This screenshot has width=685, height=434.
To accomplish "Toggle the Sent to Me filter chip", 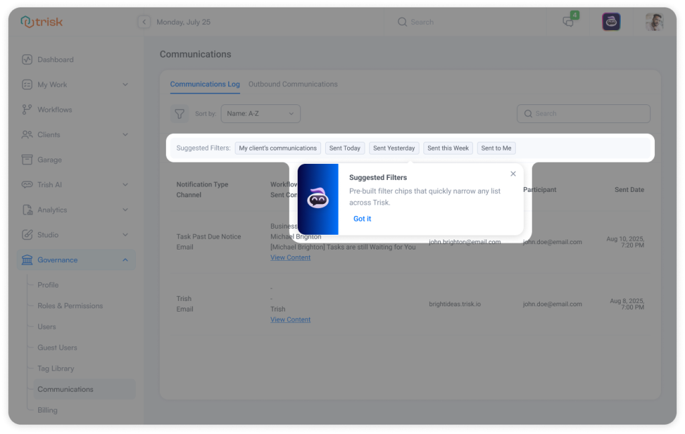I will coord(496,148).
